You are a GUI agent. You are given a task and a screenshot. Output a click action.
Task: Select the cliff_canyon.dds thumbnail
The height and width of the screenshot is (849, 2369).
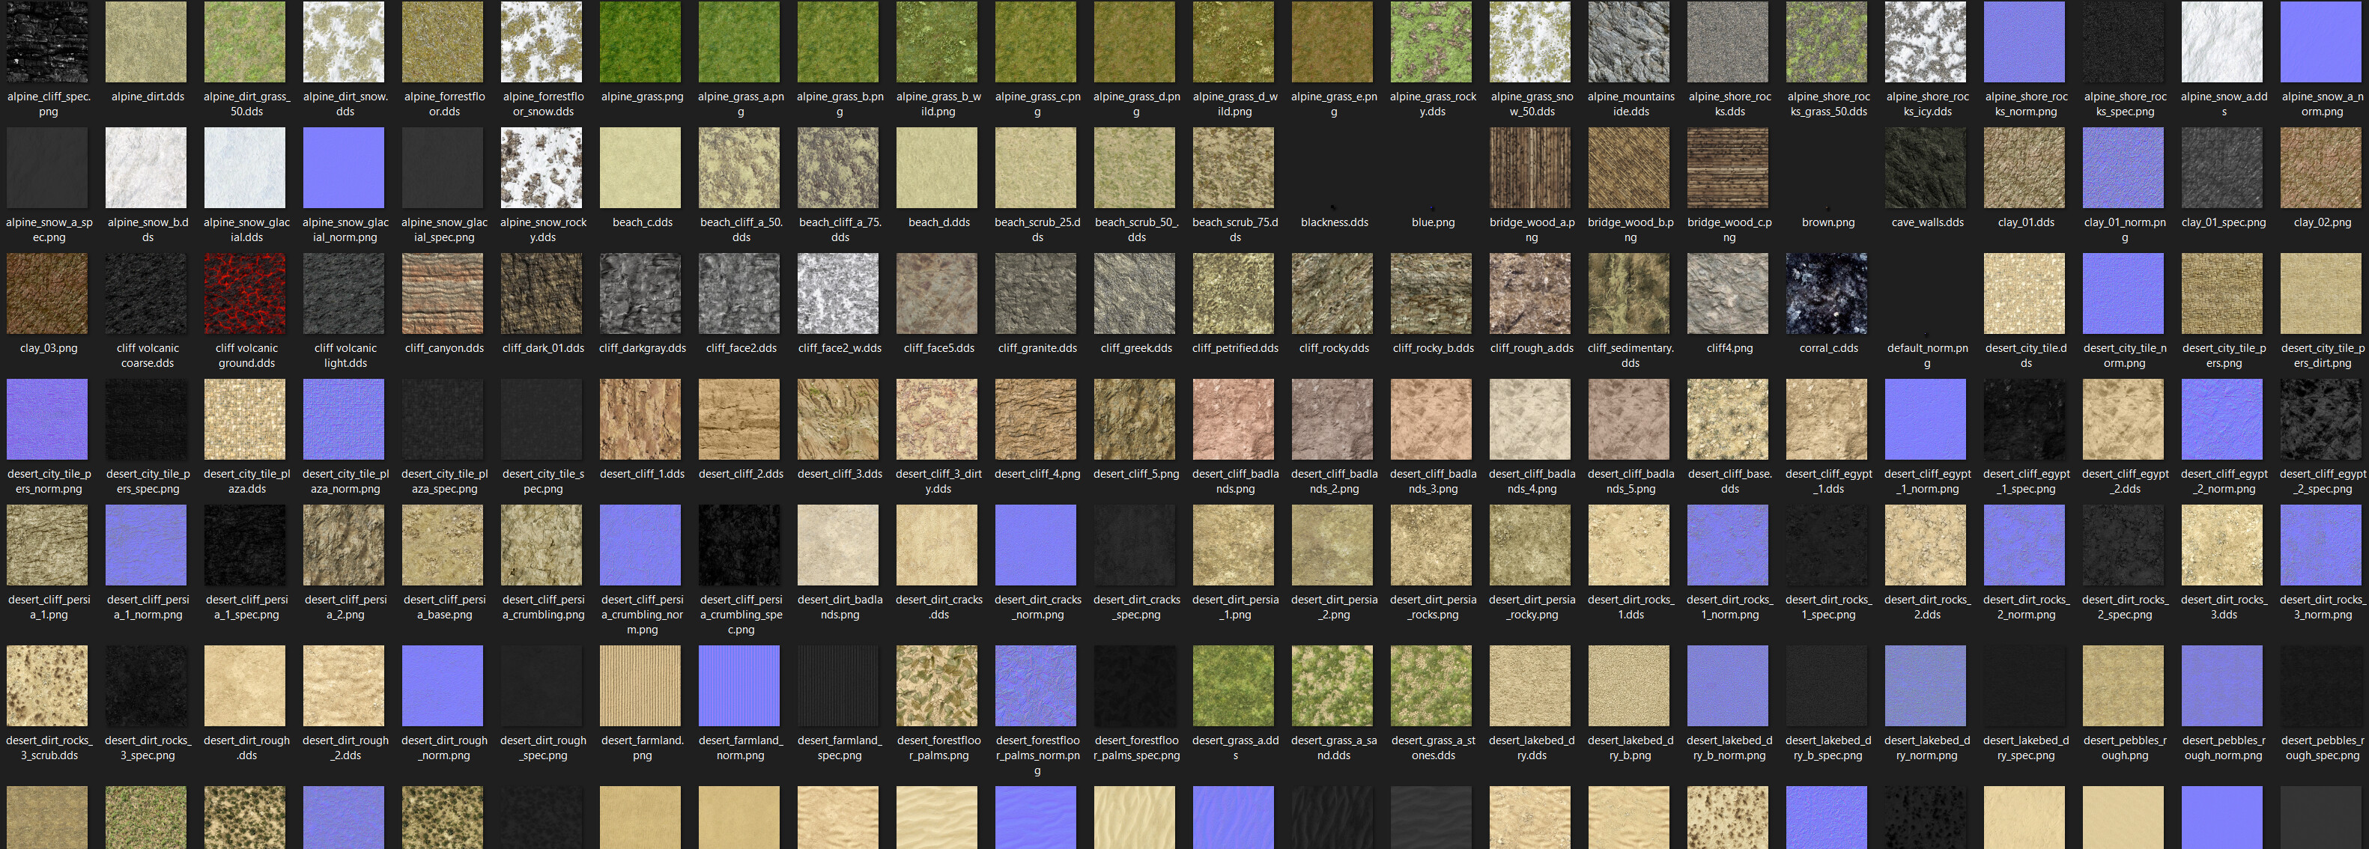[x=443, y=294]
